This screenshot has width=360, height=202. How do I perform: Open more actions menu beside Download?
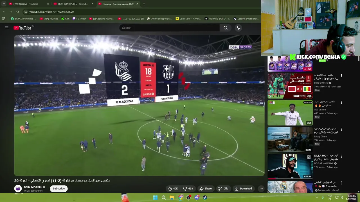click(x=261, y=189)
